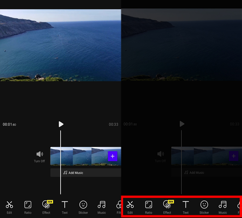Click the dimmed playhead line on right timeline
Image resolution: width=242 pixels, height=218 pixels.
(181, 162)
